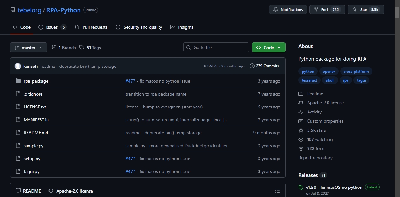This screenshot has height=197, width=400.
Task: Click the file icon beside LICENSE.txt
Action: [x=18, y=107]
